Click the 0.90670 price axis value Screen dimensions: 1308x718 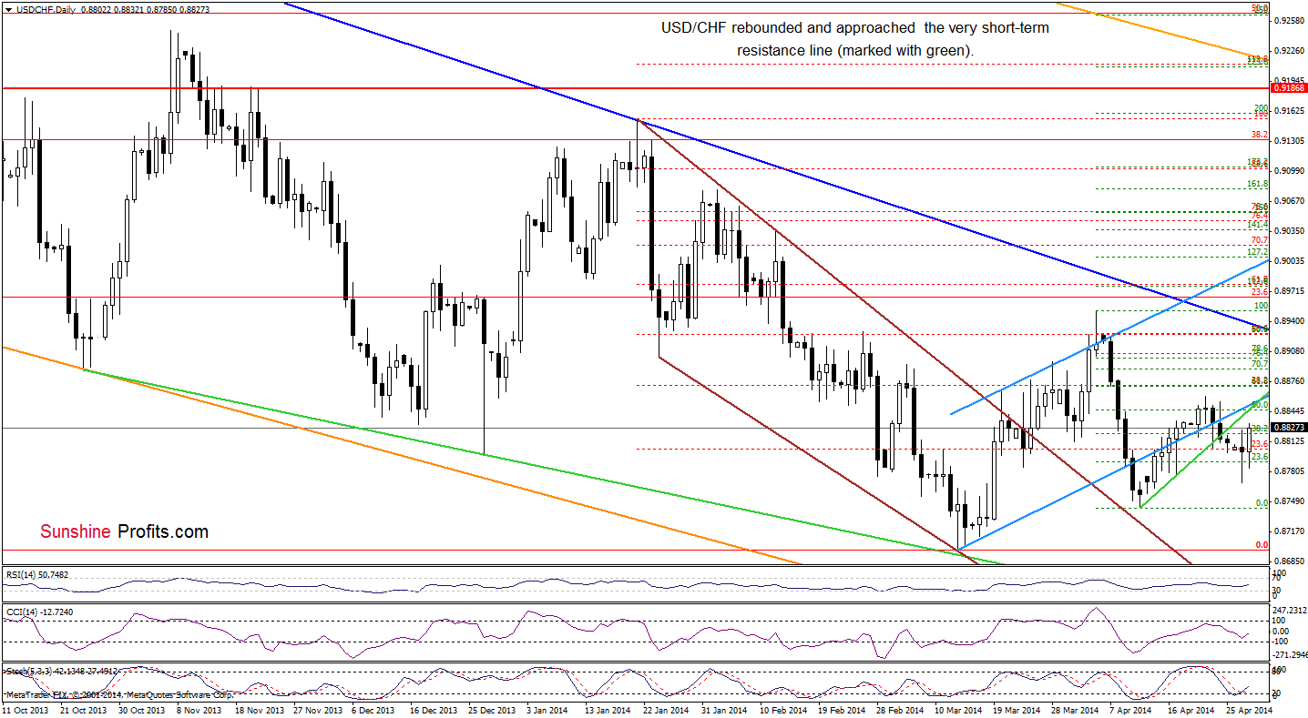(1288, 201)
